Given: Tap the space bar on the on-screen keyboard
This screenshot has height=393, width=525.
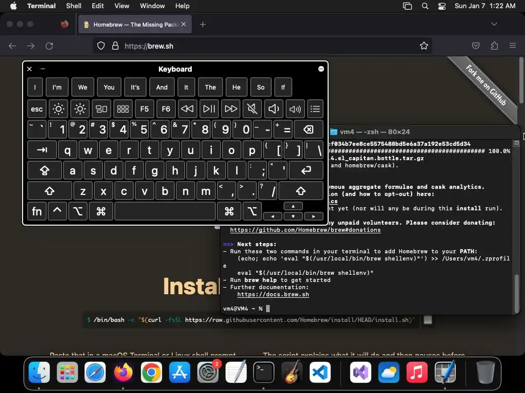Looking at the screenshot, I should (165, 211).
